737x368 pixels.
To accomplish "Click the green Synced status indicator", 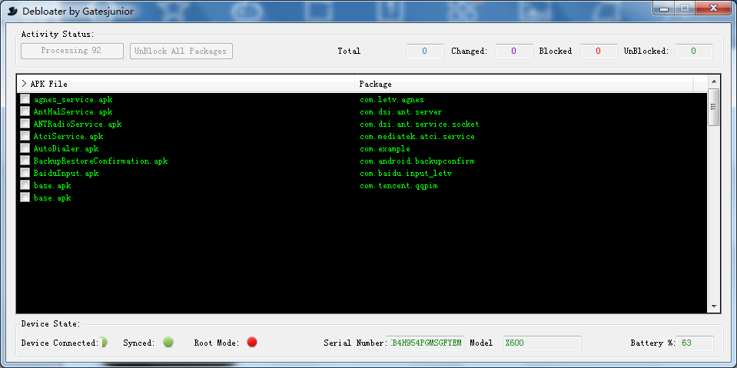I will click(168, 342).
